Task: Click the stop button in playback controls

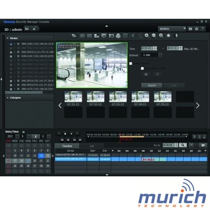Action: click(65, 134)
